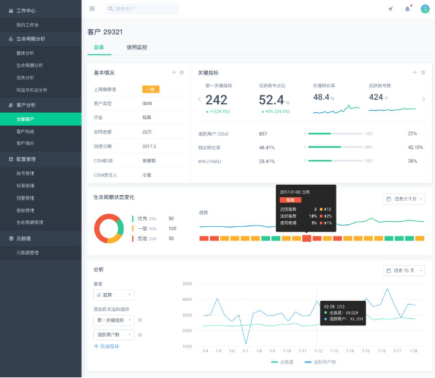Open the 过去三个月 date range dropdown
Image resolution: width=435 pixels, height=378 pixels.
pos(405,199)
